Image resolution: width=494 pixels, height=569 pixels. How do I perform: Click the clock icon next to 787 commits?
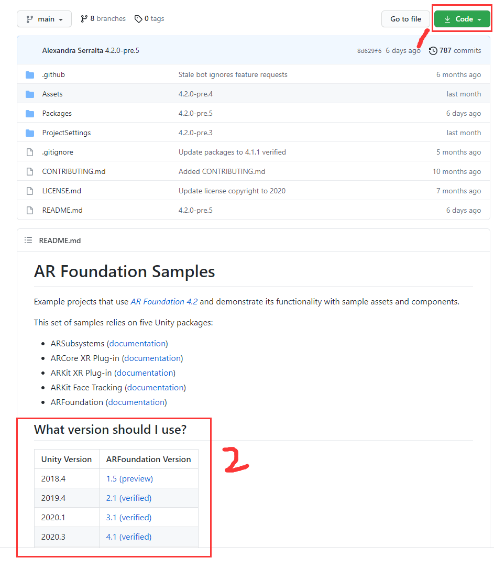[433, 50]
